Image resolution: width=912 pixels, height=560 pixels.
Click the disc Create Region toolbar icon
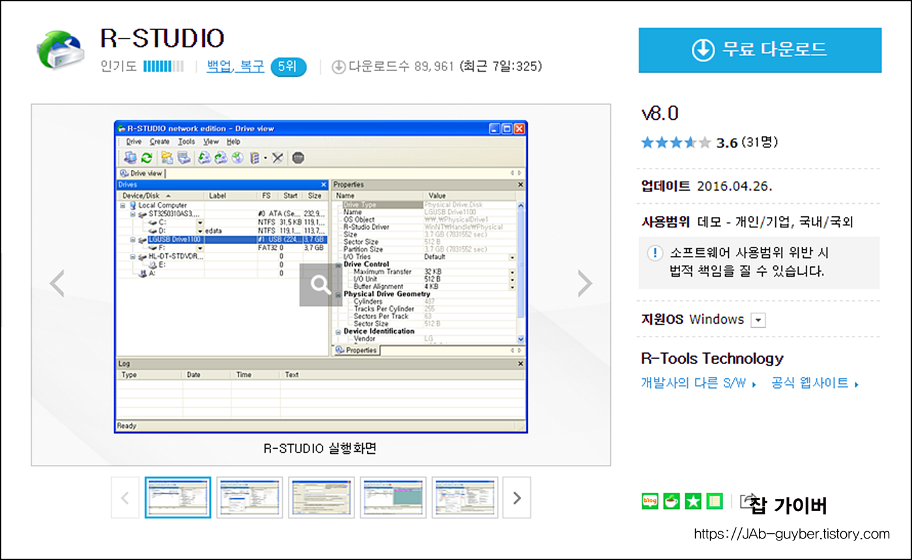pyautogui.click(x=237, y=158)
